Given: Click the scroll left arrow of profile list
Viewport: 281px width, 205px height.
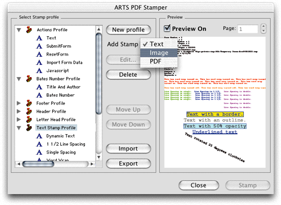Looking at the screenshot, I should (x=18, y=164).
